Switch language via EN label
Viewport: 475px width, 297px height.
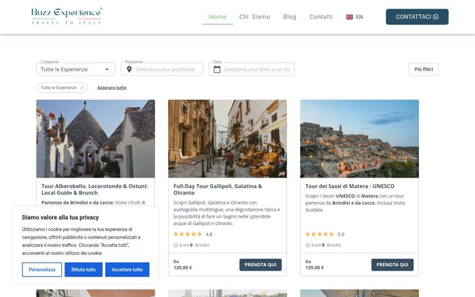pos(360,17)
